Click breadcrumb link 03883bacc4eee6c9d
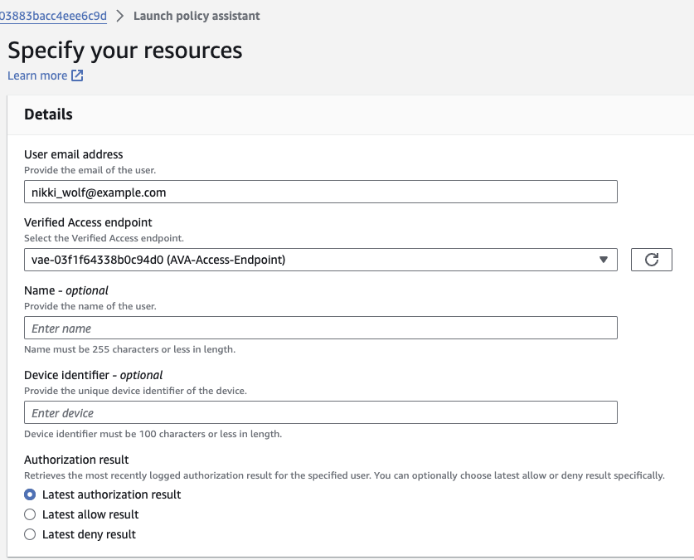The image size is (694, 560). 51,15
